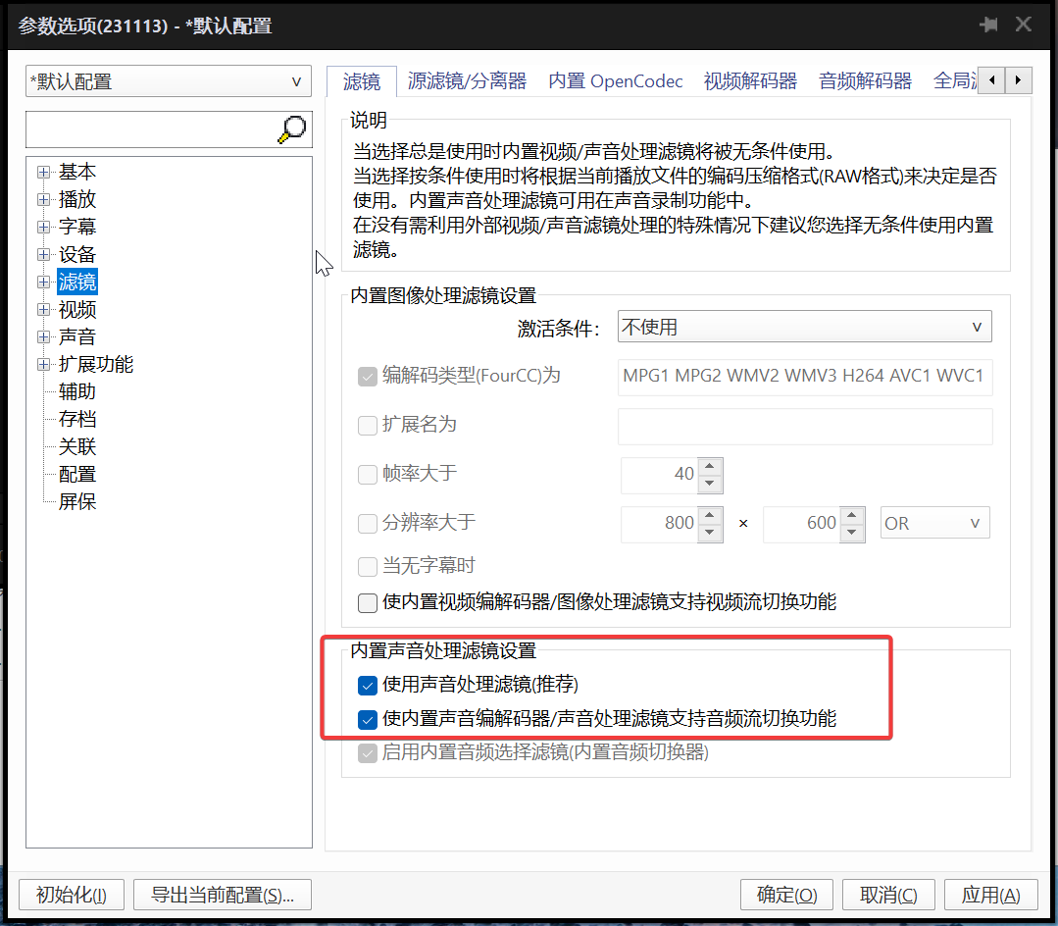Uncheck audio stream switching support checkbox
The image size is (1058, 926).
(x=367, y=719)
